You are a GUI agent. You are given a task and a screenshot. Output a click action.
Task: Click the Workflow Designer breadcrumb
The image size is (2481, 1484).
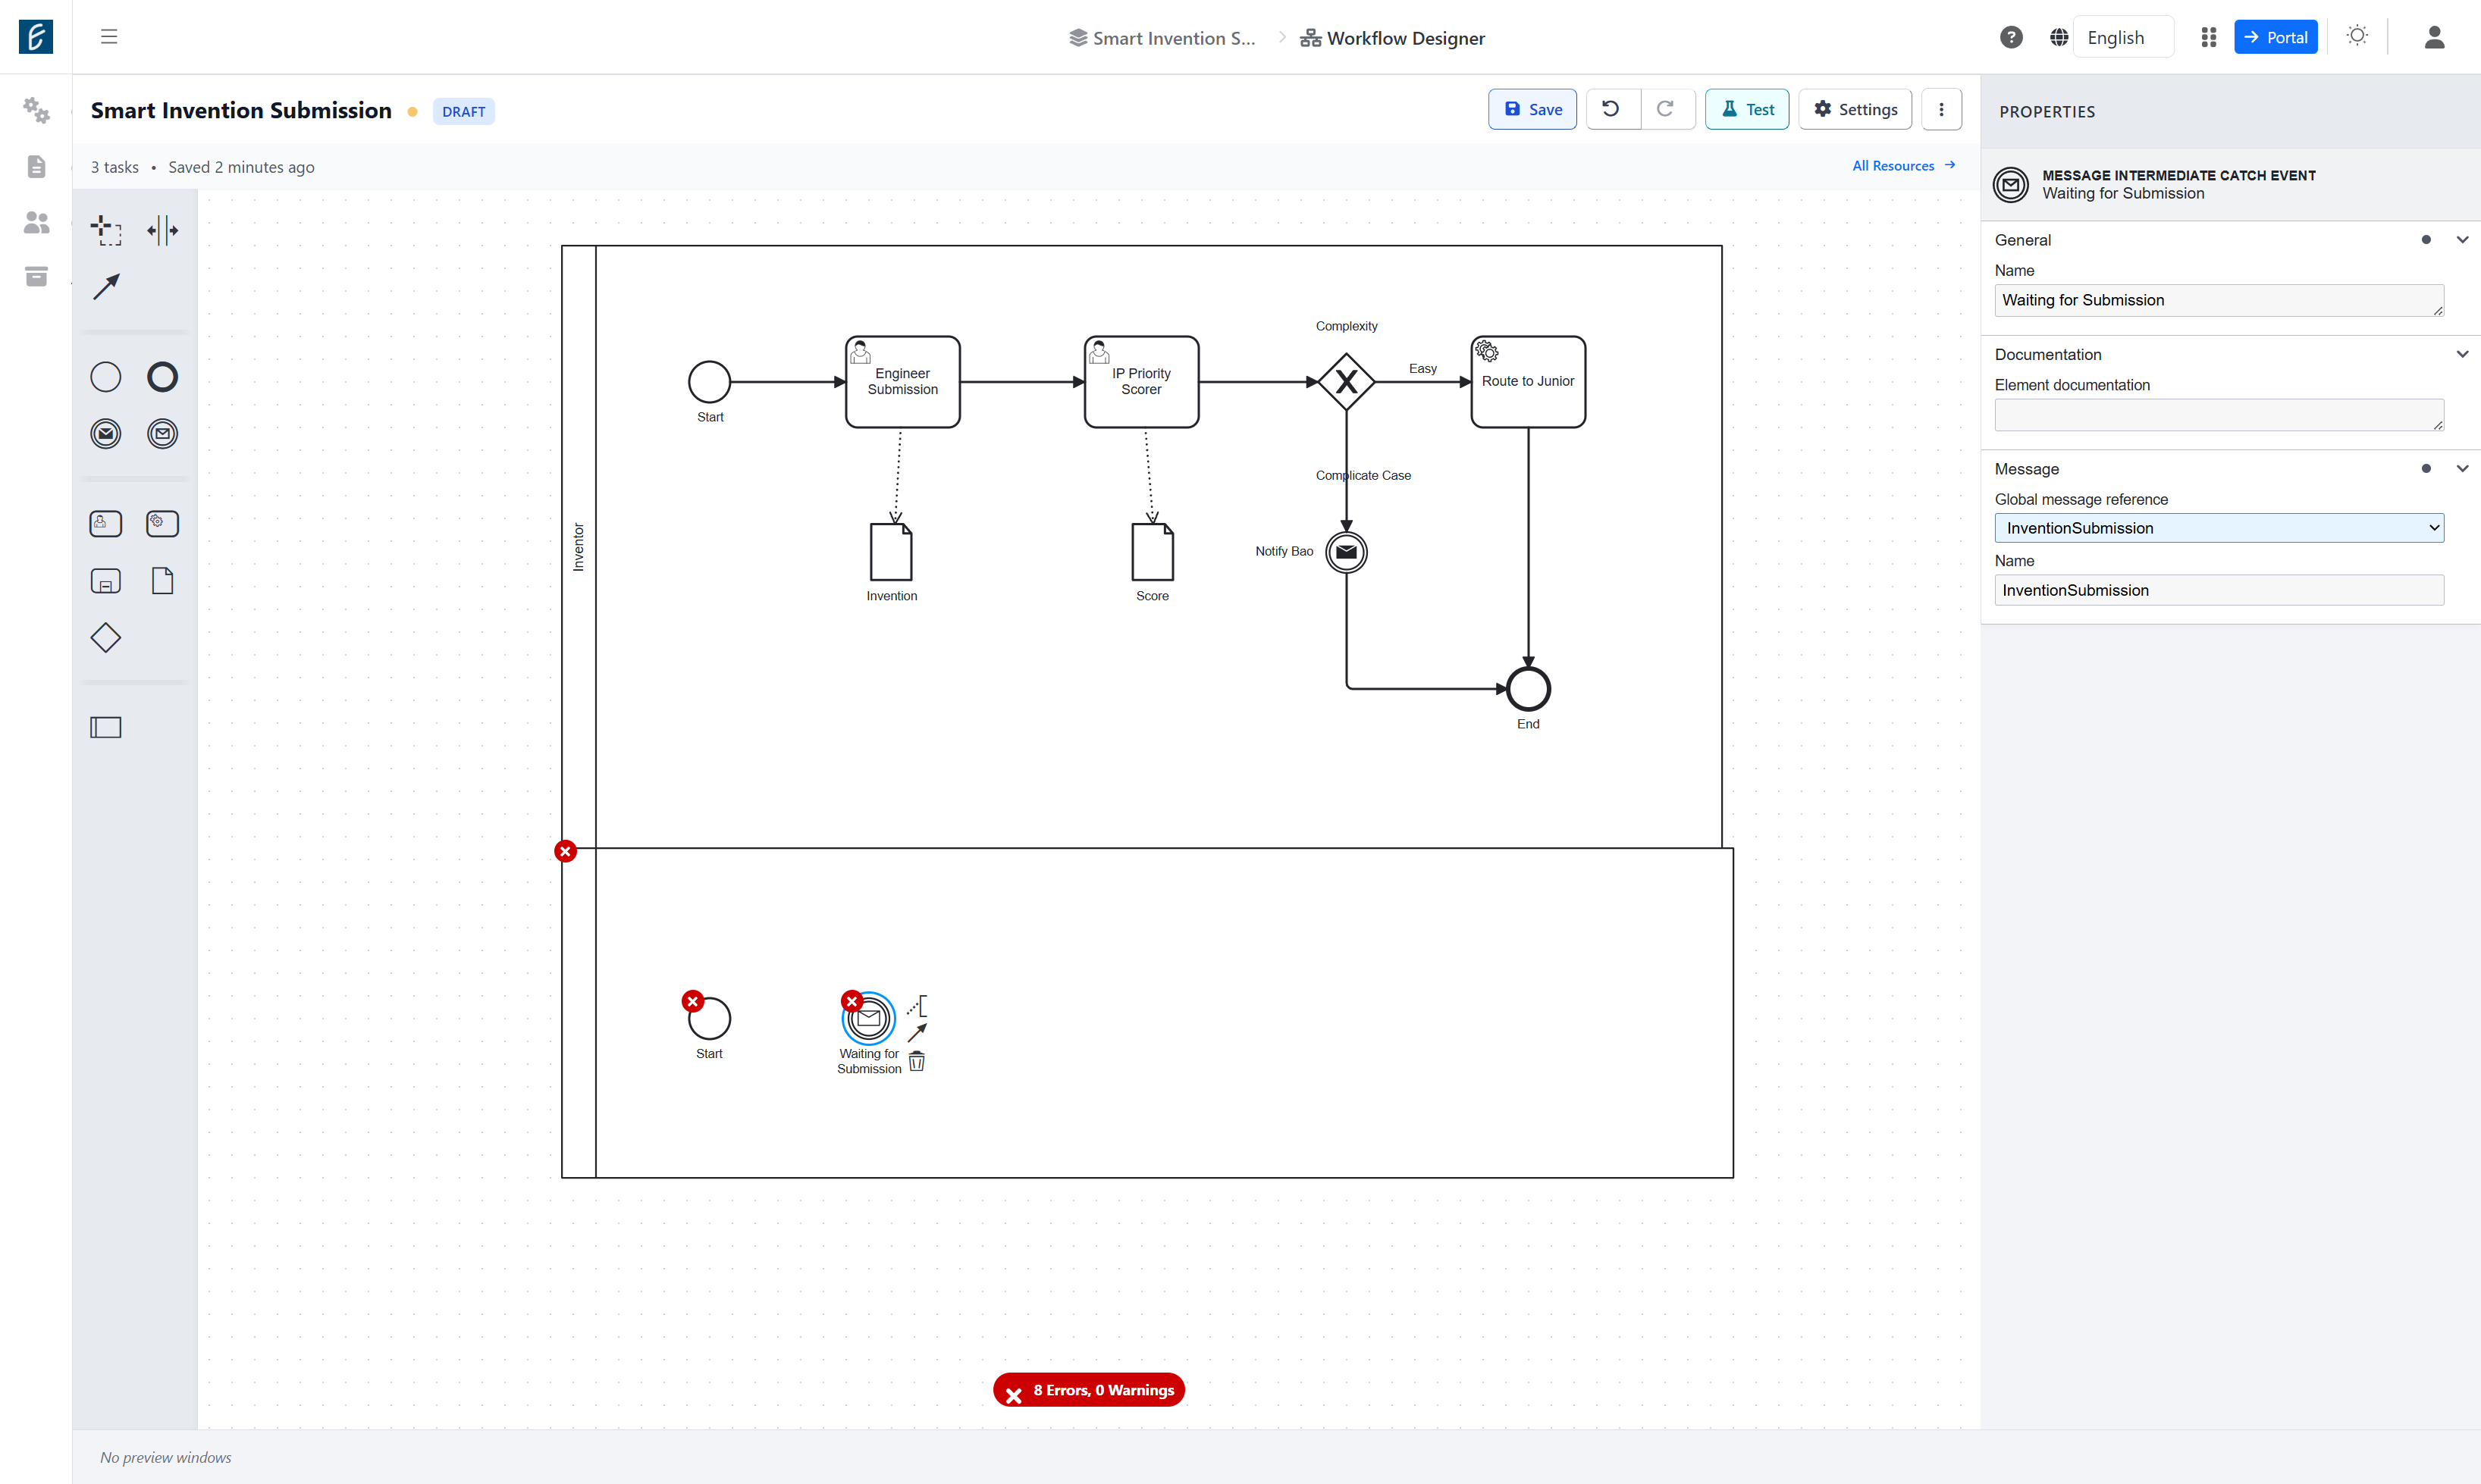click(1391, 38)
